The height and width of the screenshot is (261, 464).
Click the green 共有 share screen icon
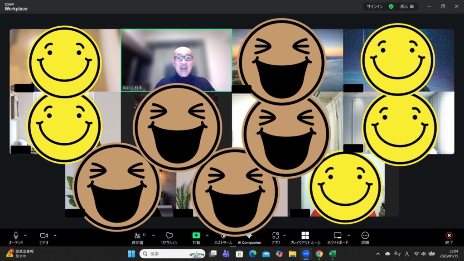click(196, 236)
